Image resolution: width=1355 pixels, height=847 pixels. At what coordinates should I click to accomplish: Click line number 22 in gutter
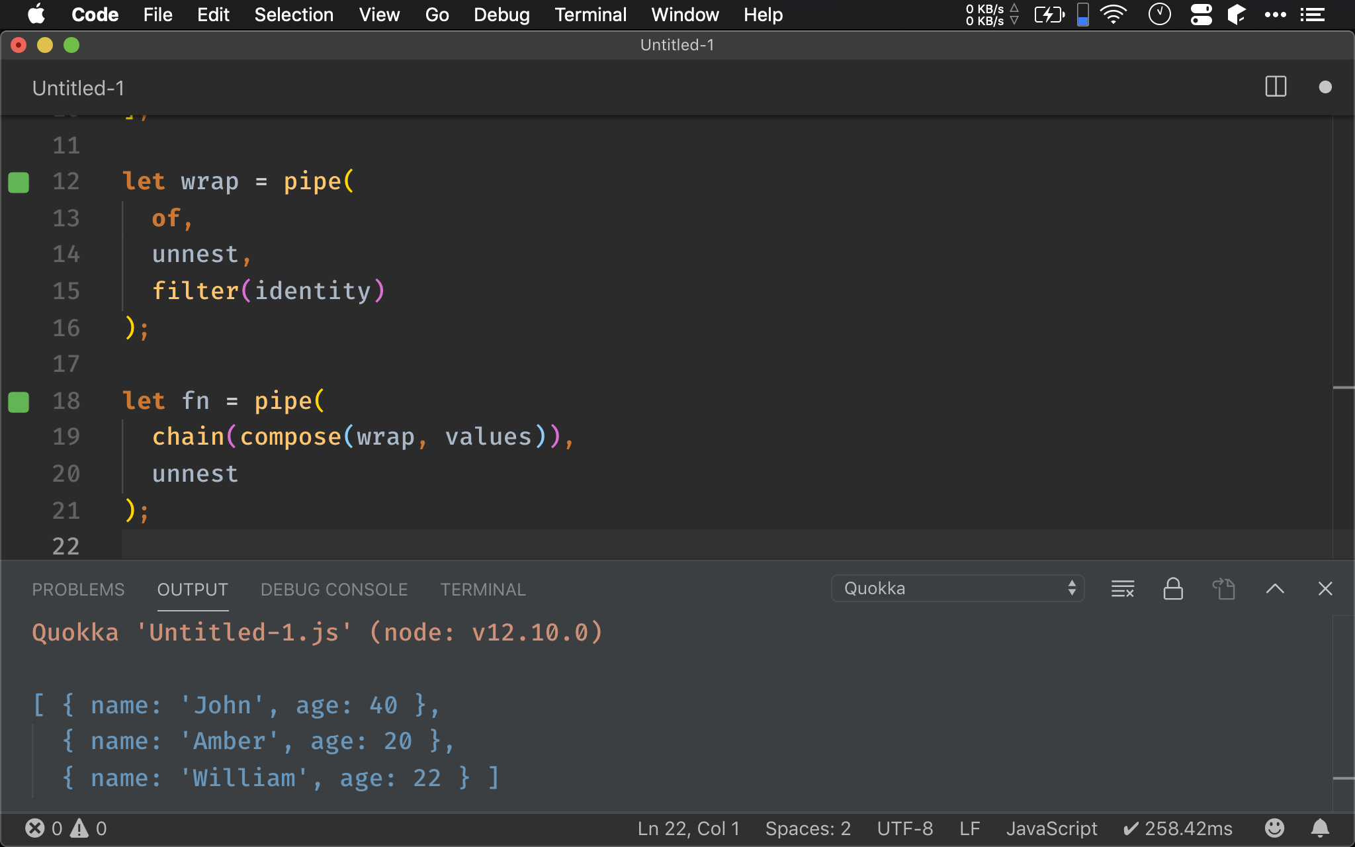[x=66, y=547]
